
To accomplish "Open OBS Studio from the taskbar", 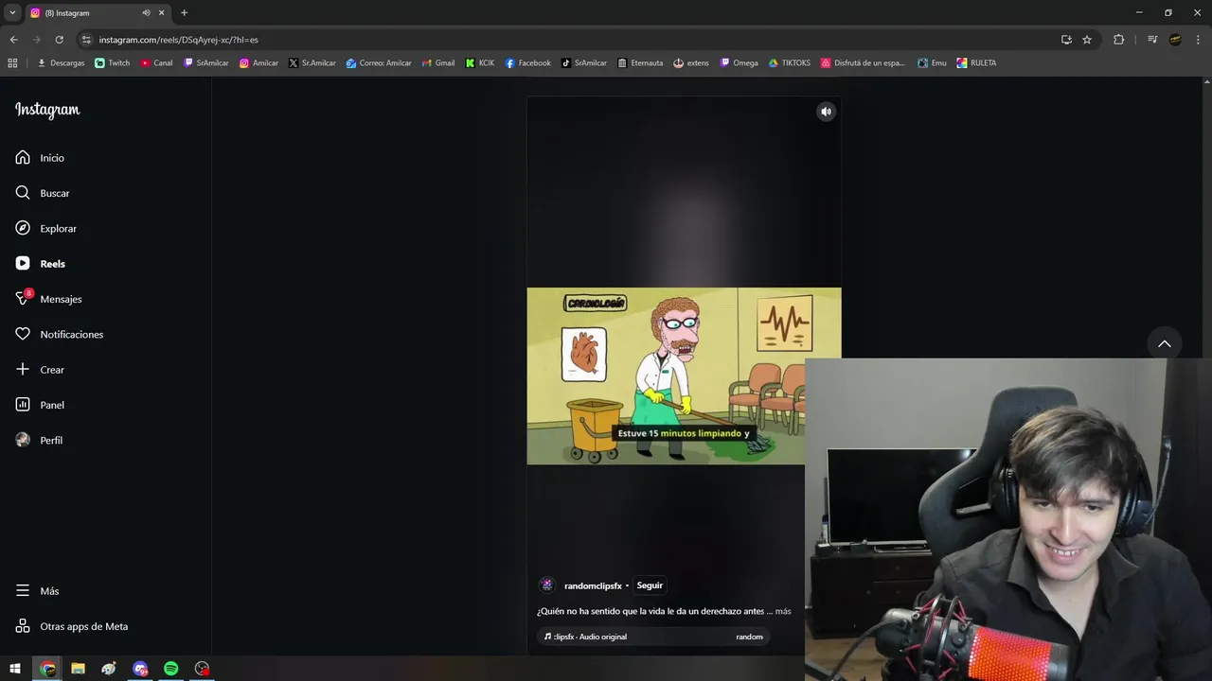I will [202, 669].
